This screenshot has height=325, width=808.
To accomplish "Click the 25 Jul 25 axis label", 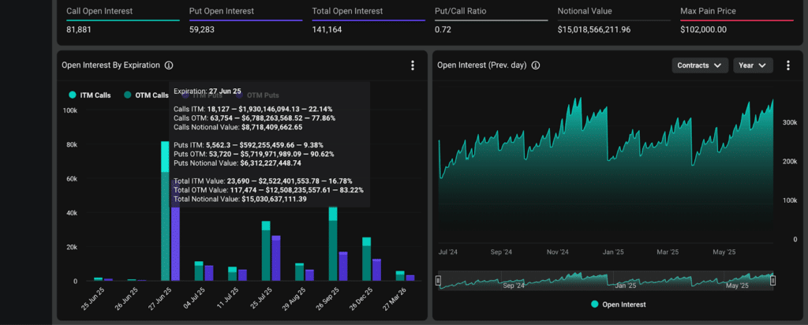I will click(x=260, y=297).
